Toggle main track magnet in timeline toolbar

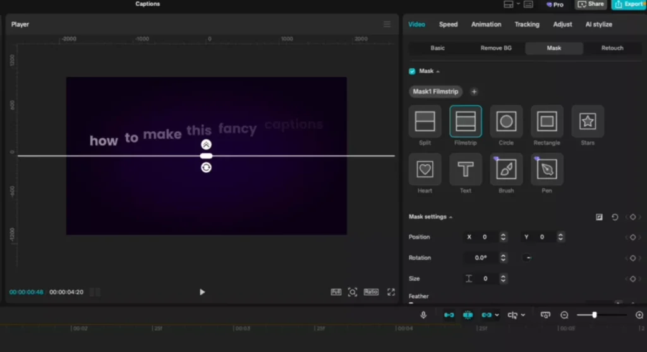pos(449,315)
